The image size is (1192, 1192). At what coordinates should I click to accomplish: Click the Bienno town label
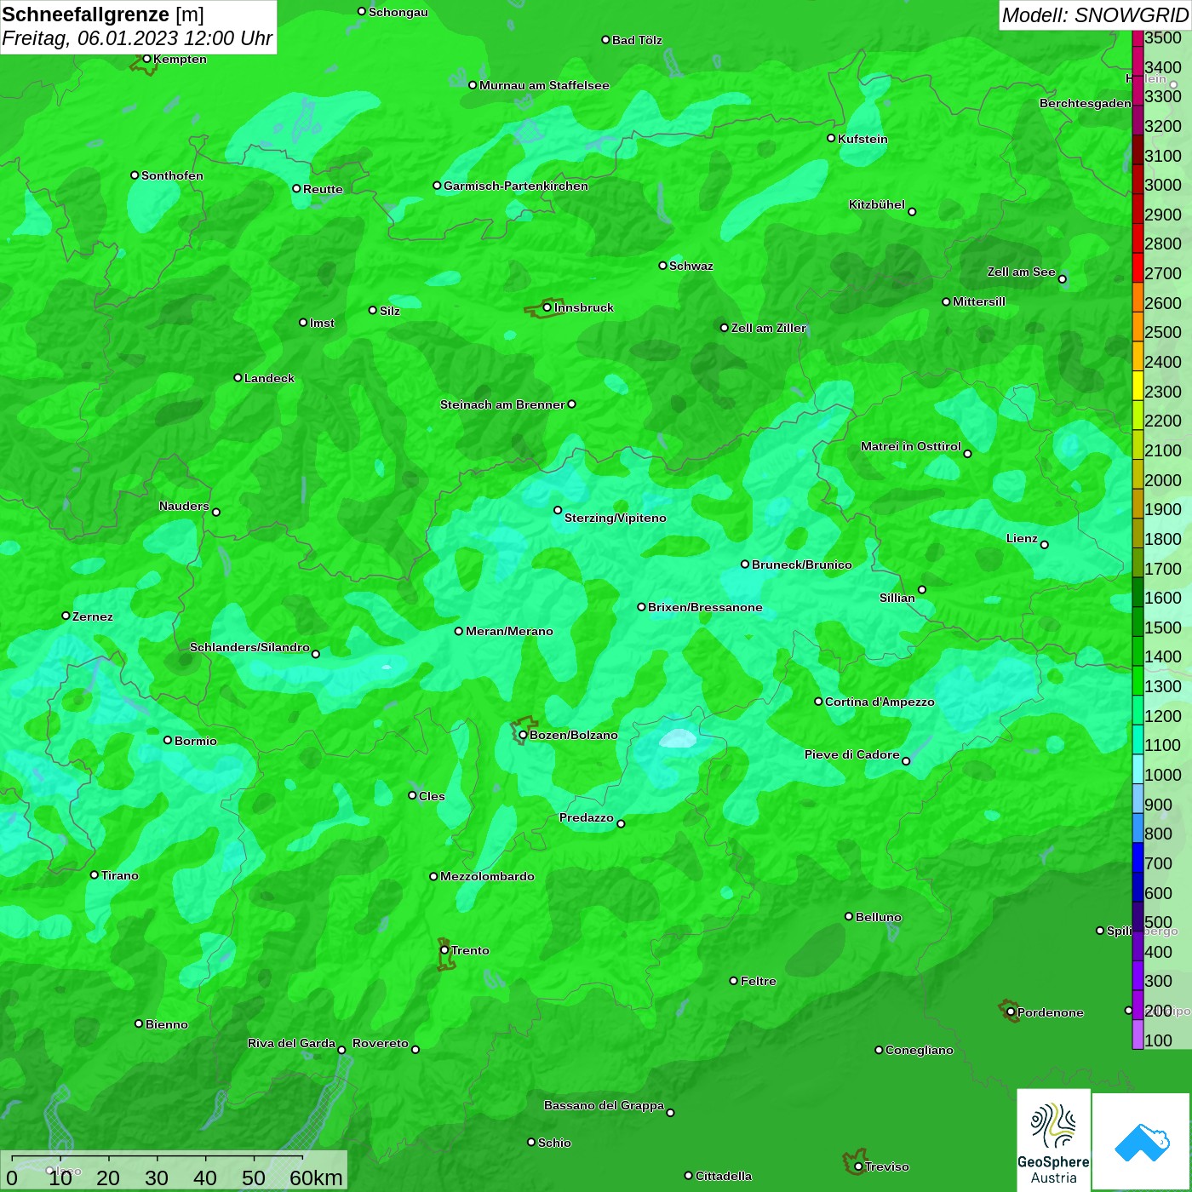pyautogui.click(x=167, y=1024)
